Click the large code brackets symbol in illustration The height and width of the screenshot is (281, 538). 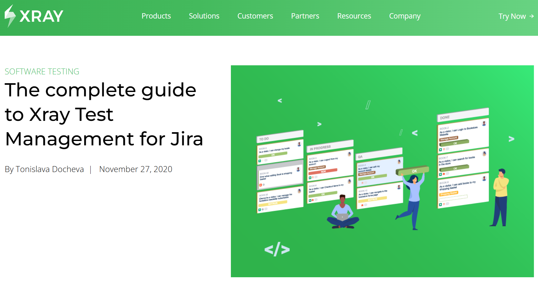277,250
